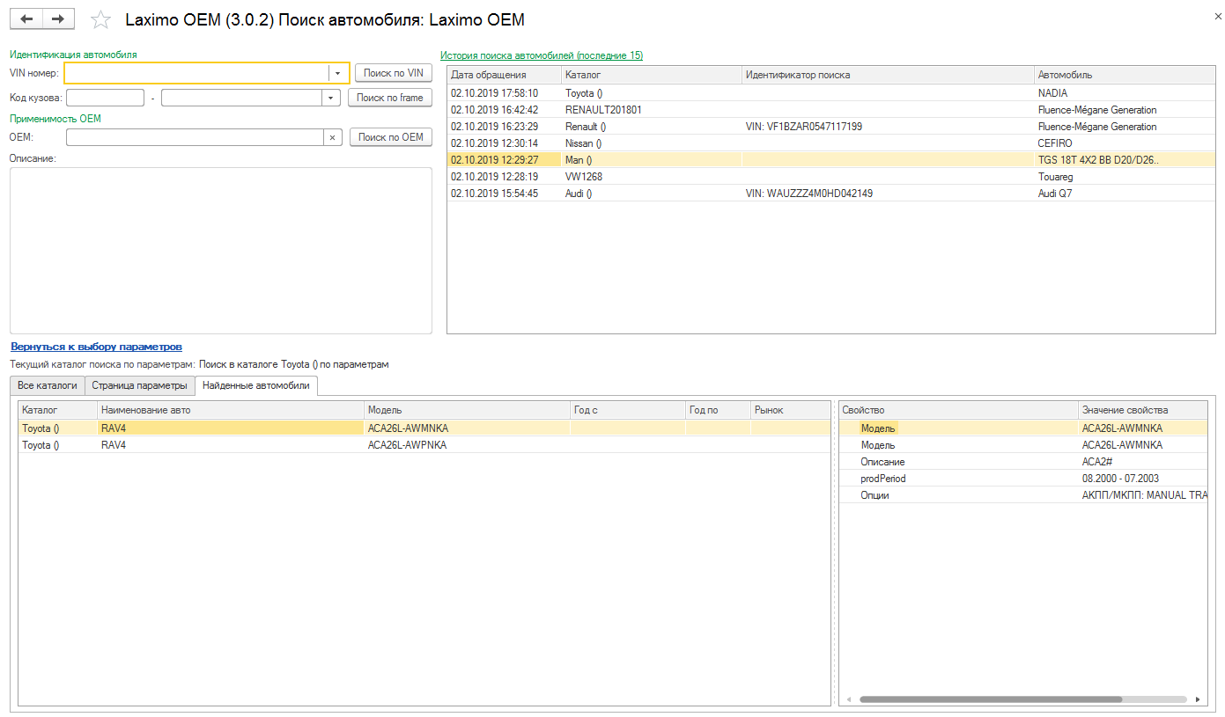Select row with VIN: VF1BZAR0547117199
This screenshot has height=717, width=1225.
point(831,127)
